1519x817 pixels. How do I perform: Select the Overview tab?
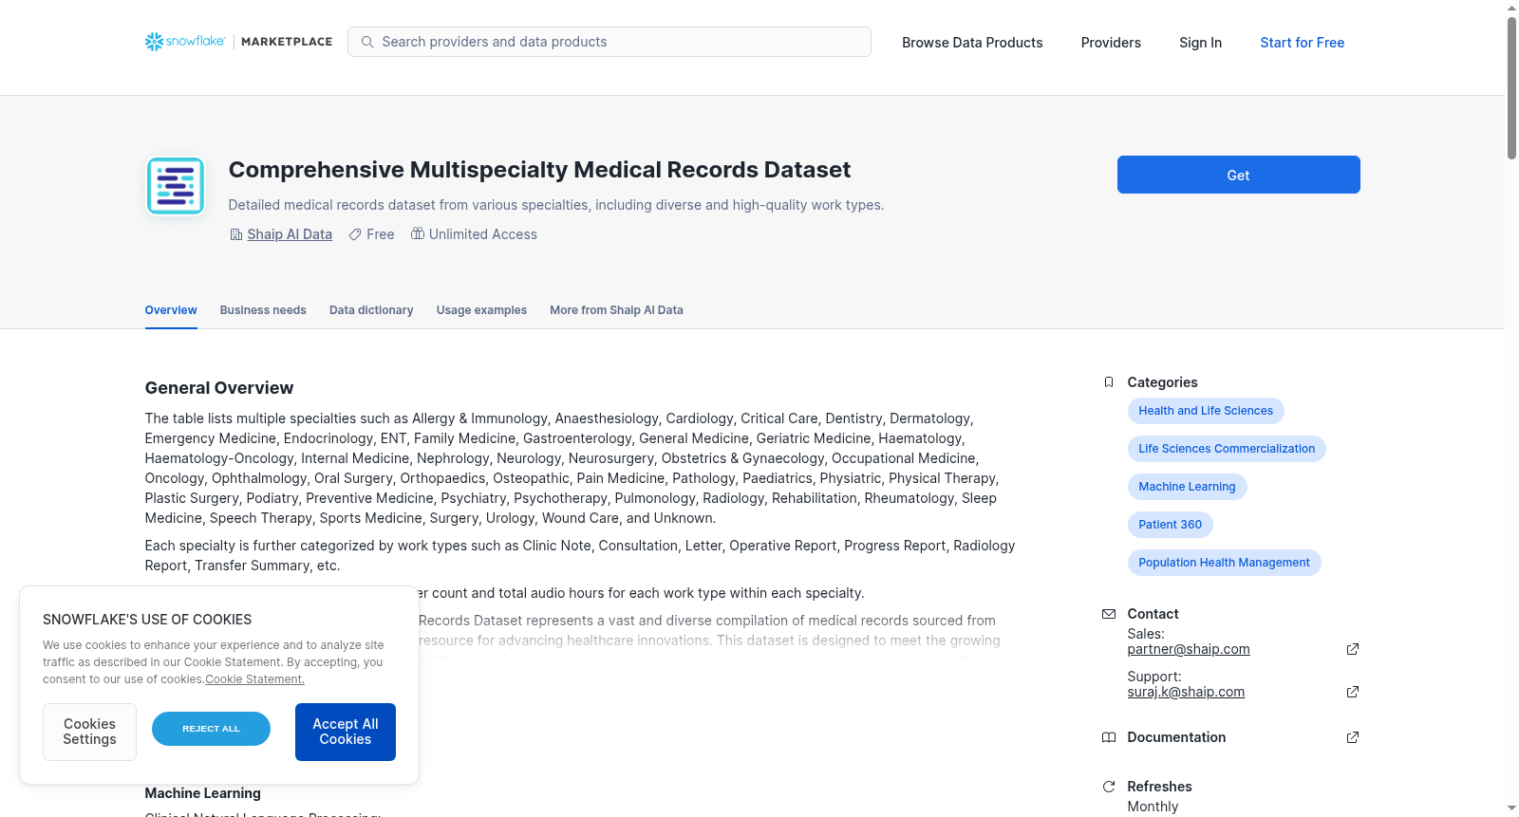[171, 310]
